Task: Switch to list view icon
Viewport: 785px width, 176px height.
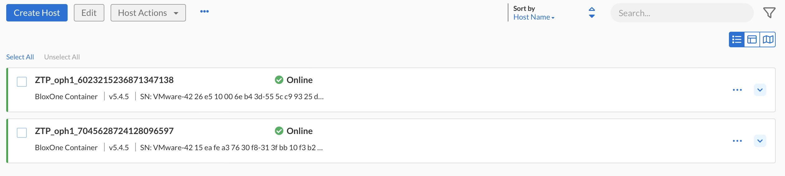Action: pos(737,39)
